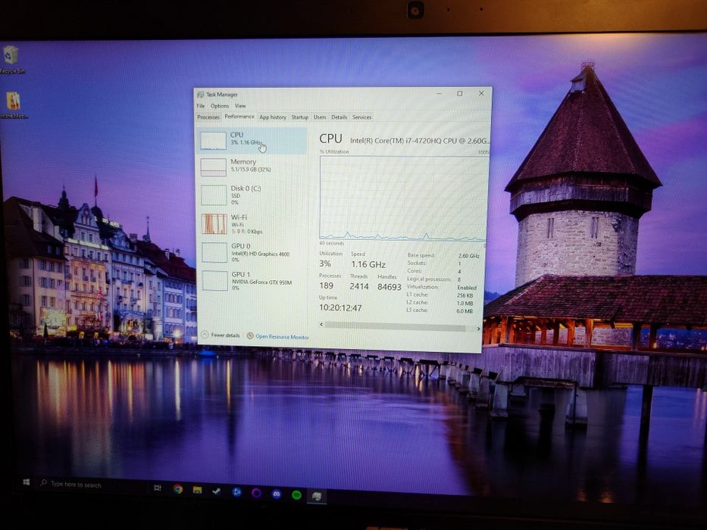
Task: Open the green circle app on taskbar
Action: (296, 495)
